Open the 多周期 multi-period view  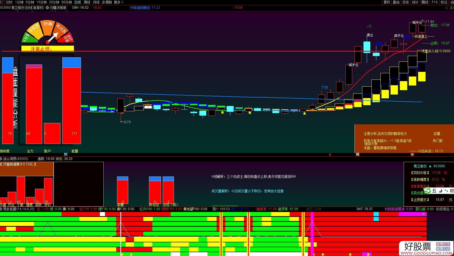pyautogui.click(x=107, y=2)
